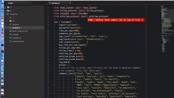174x98 pixels.
Task: Open Firefox from the dock
Action: [x=2, y=33]
